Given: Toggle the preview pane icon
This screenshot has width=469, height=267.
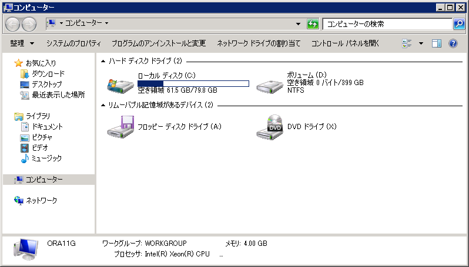Looking at the screenshot, I should coord(437,43).
